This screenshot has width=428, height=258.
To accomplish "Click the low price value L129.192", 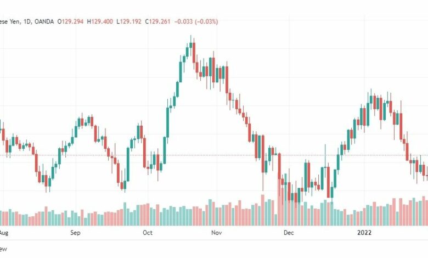I will (129, 21).
